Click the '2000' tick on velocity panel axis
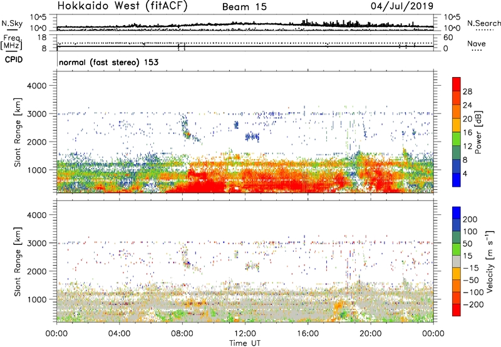501x347 pixels. pyautogui.click(x=36, y=271)
